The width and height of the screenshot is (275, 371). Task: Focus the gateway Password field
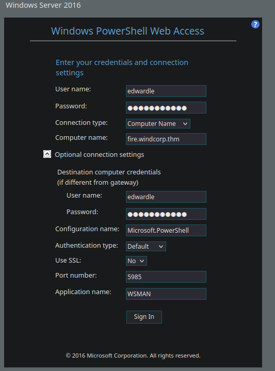tap(166, 108)
